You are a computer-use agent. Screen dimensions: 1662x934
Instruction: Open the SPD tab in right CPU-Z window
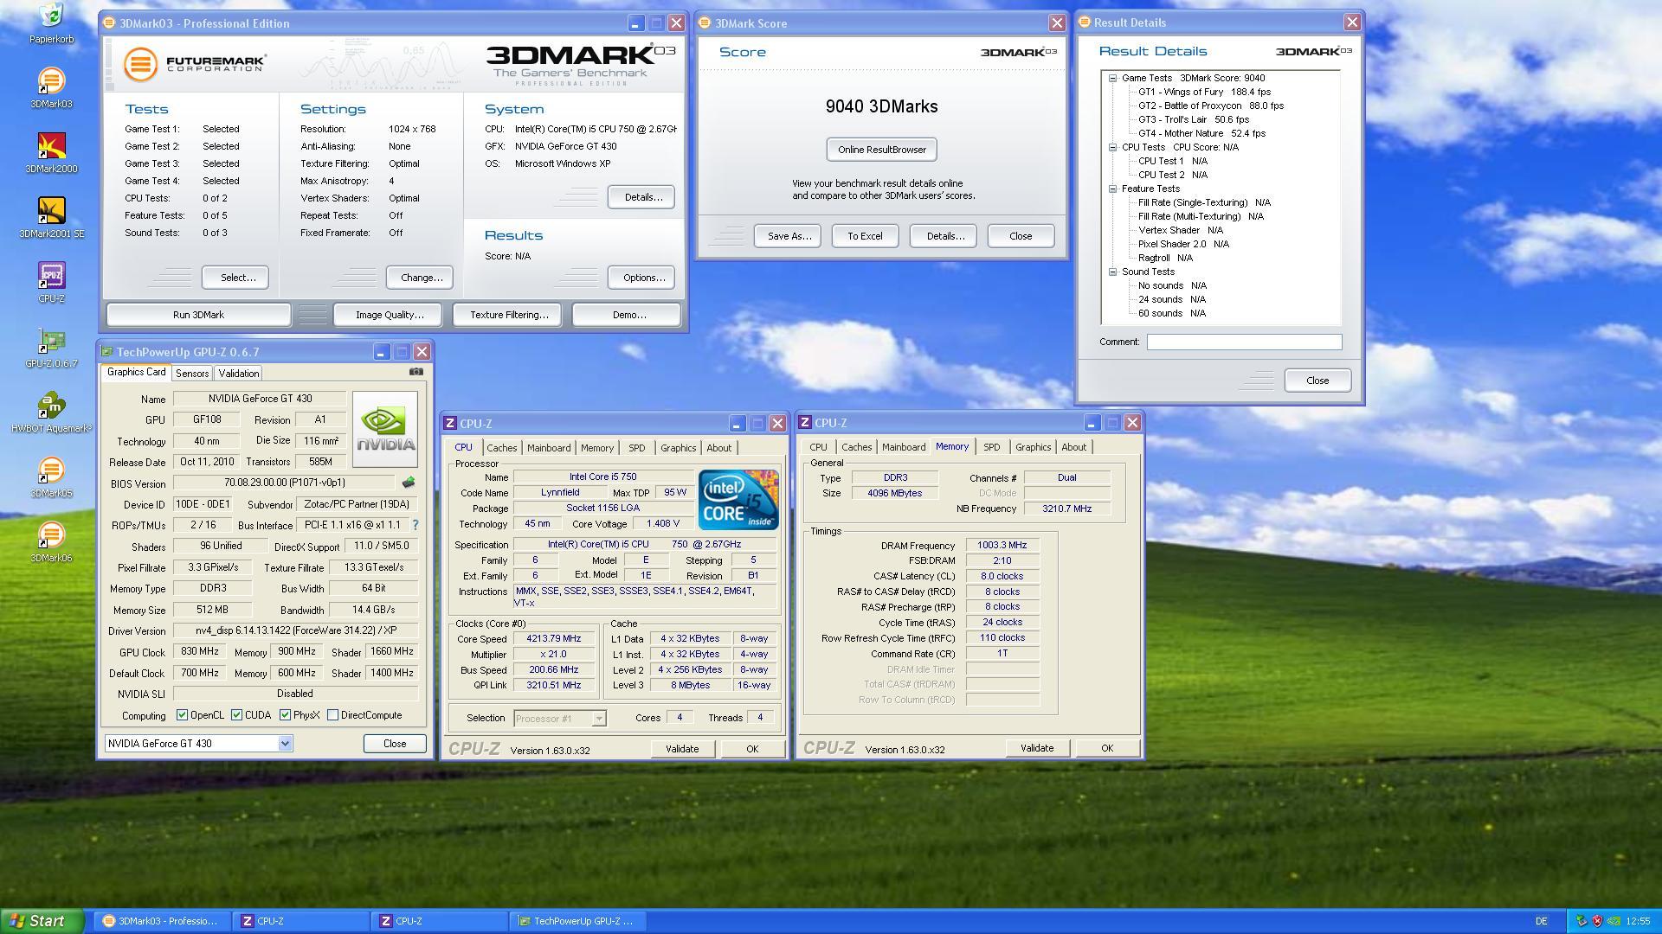click(991, 447)
